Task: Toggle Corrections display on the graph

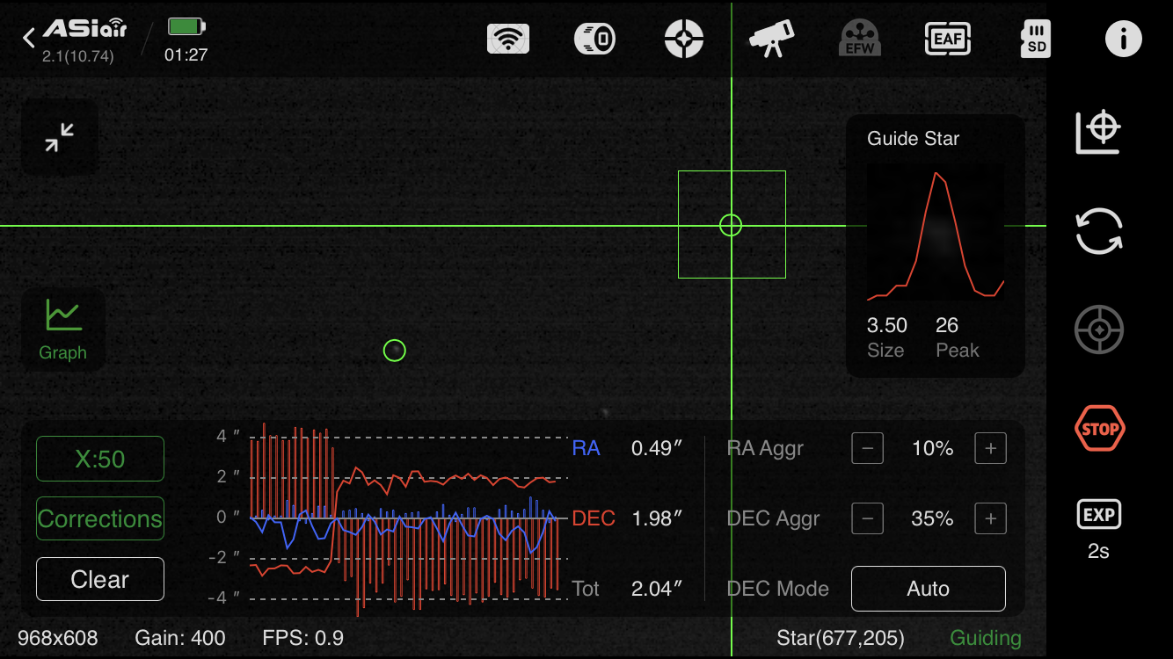Action: pos(100,518)
